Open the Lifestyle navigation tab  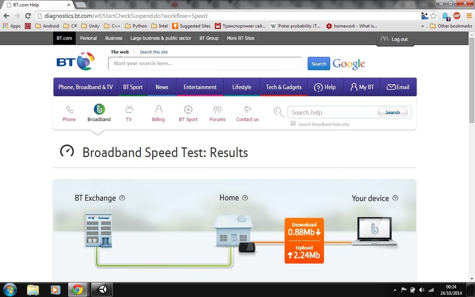tap(242, 87)
